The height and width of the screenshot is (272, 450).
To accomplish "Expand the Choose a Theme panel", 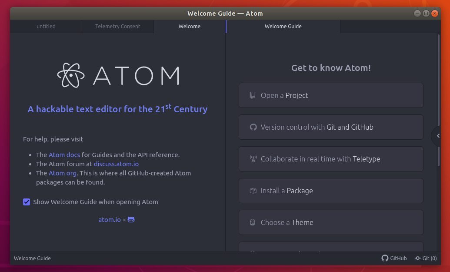I will 331,222.
